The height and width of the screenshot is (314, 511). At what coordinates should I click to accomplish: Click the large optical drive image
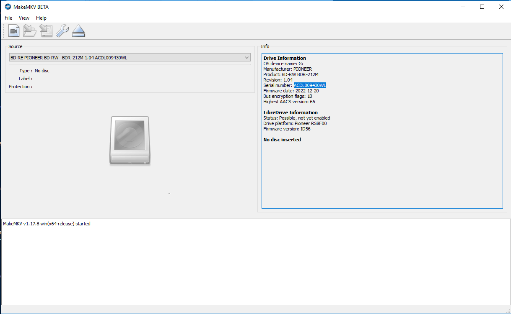pos(130,141)
